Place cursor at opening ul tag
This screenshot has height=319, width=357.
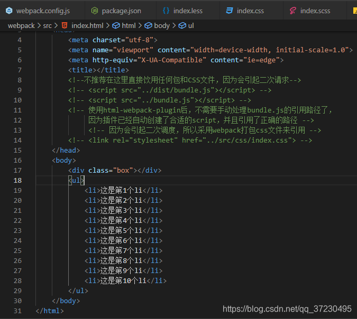[76, 181]
